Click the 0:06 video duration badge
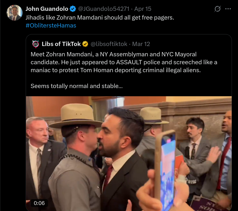Viewport: 238px width, 211px height. 39,203
